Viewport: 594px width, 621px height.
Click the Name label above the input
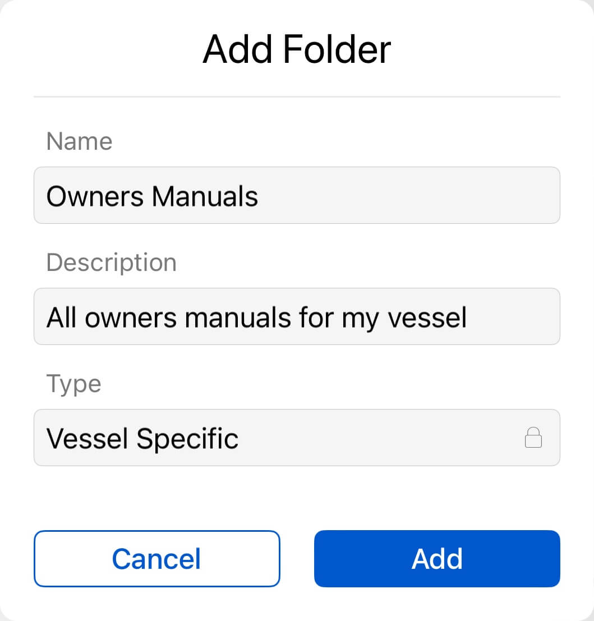(x=79, y=141)
